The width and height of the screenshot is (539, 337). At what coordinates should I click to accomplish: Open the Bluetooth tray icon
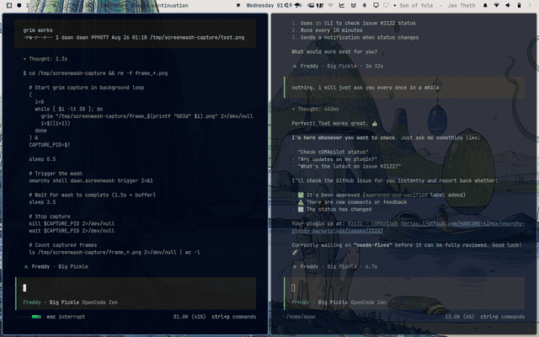pyautogui.click(x=365, y=5)
